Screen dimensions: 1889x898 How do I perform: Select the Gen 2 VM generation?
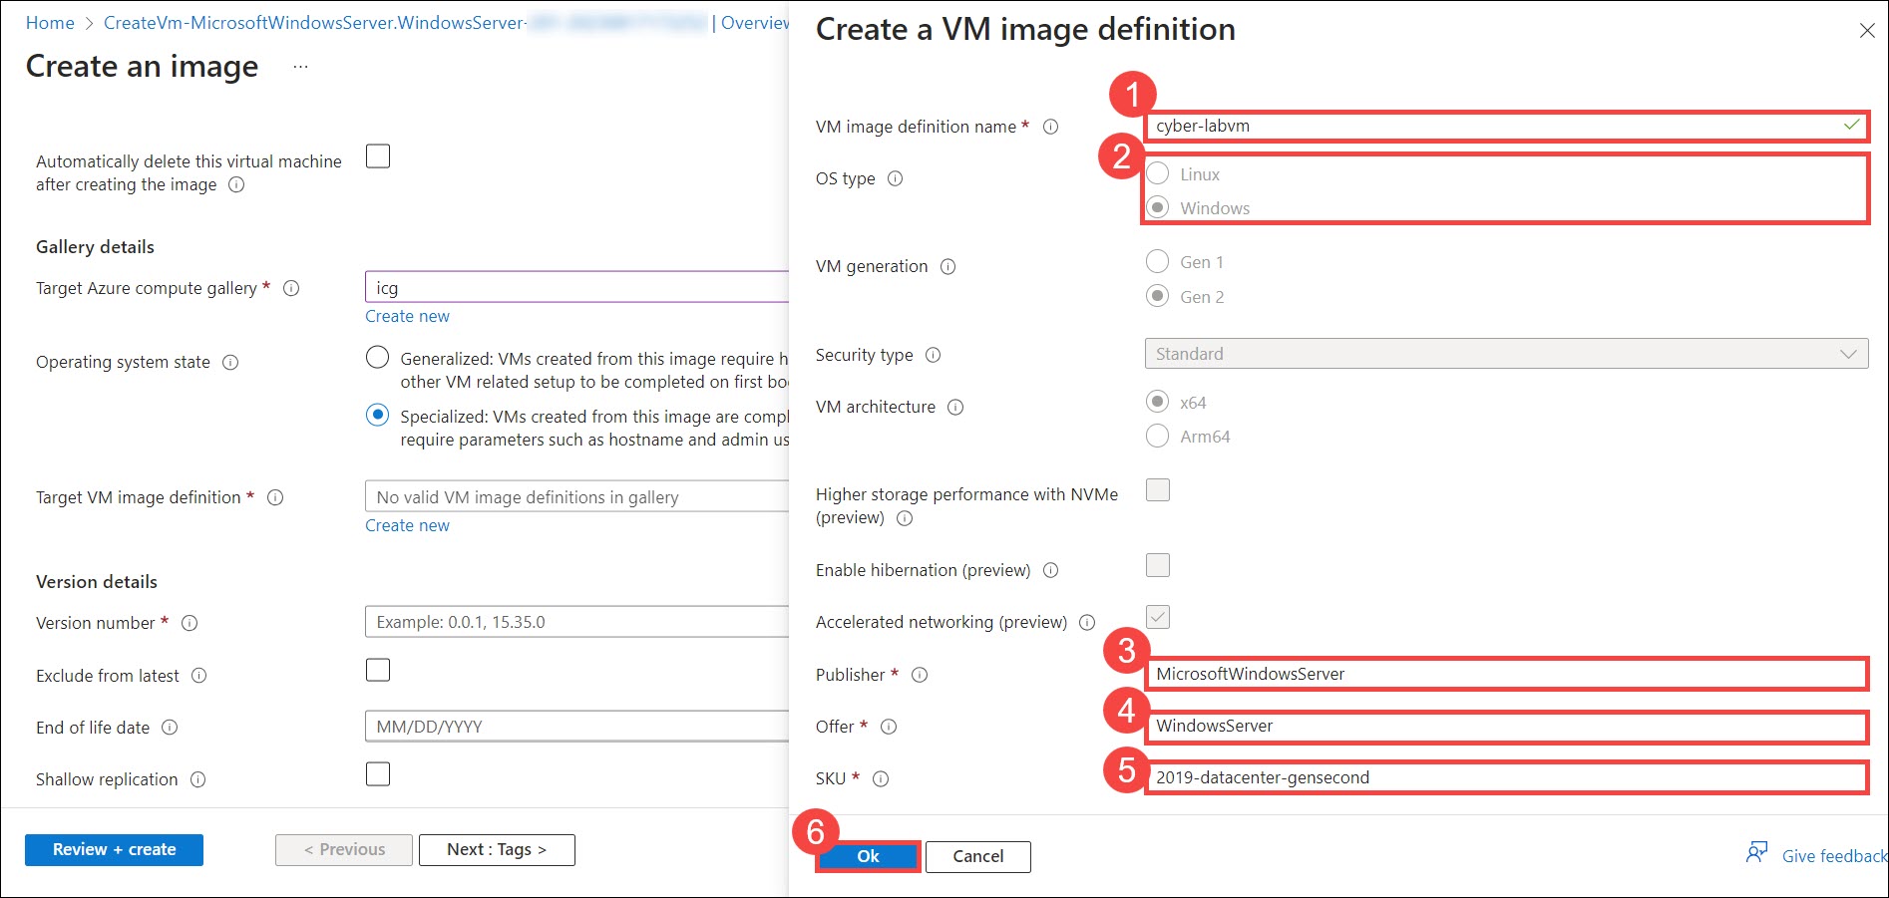(1157, 296)
